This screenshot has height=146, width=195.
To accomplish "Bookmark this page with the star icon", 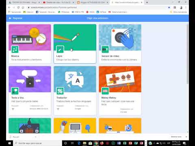I will (x=169, y=8).
